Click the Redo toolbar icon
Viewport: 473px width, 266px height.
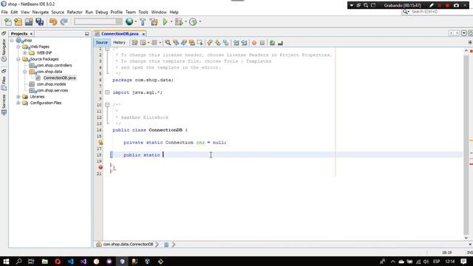click(64, 21)
